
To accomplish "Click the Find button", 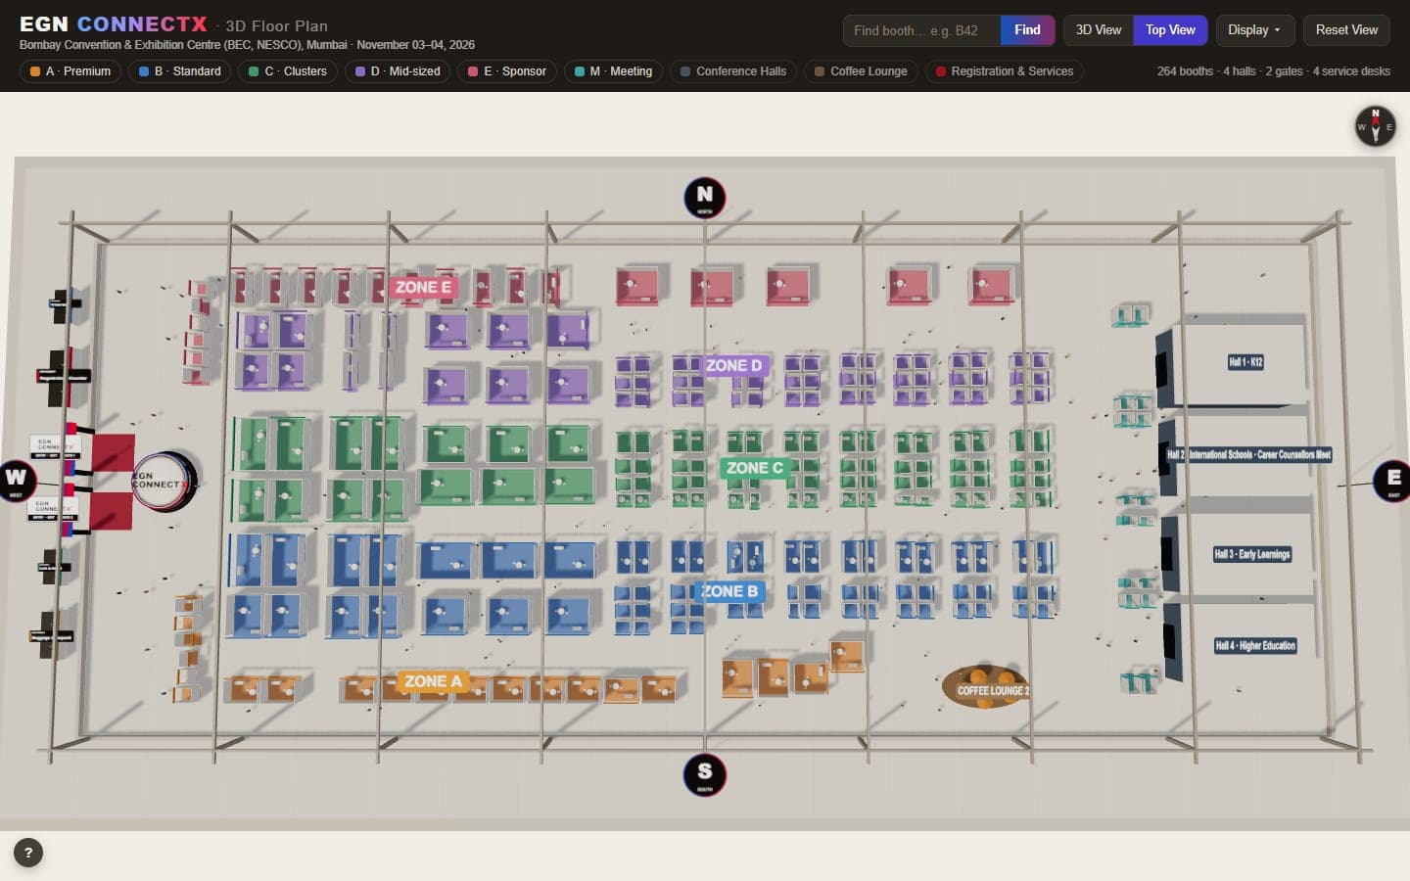I will [1027, 30].
